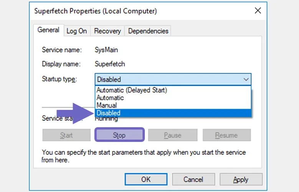Screen dimensions: 299x192
Task: Open the Dependencies tab
Action: tap(148, 31)
